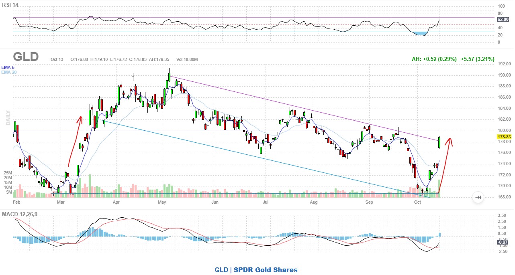Click the large GLD ticker symbol
The image size is (515, 275).
click(26, 57)
